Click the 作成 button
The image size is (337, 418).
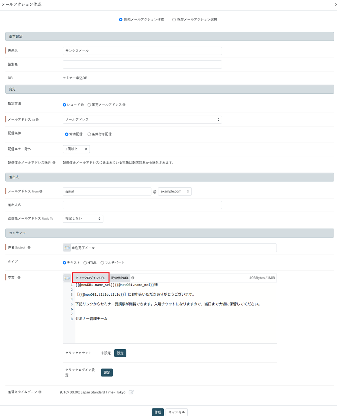158,412
